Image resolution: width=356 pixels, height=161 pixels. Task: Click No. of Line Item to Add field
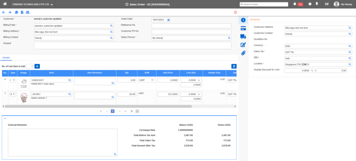[x=30, y=66]
